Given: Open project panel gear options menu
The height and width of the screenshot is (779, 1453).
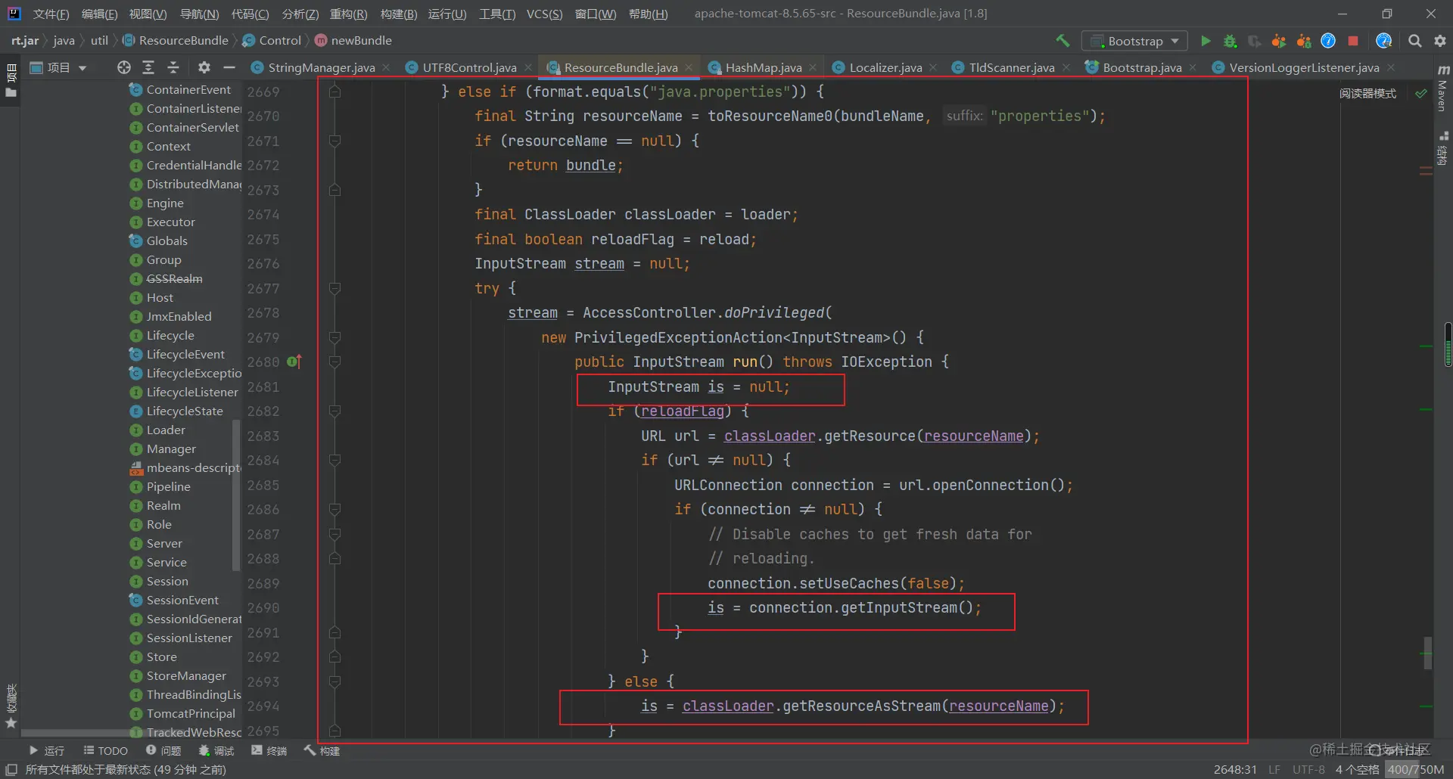Looking at the screenshot, I should pos(204,67).
